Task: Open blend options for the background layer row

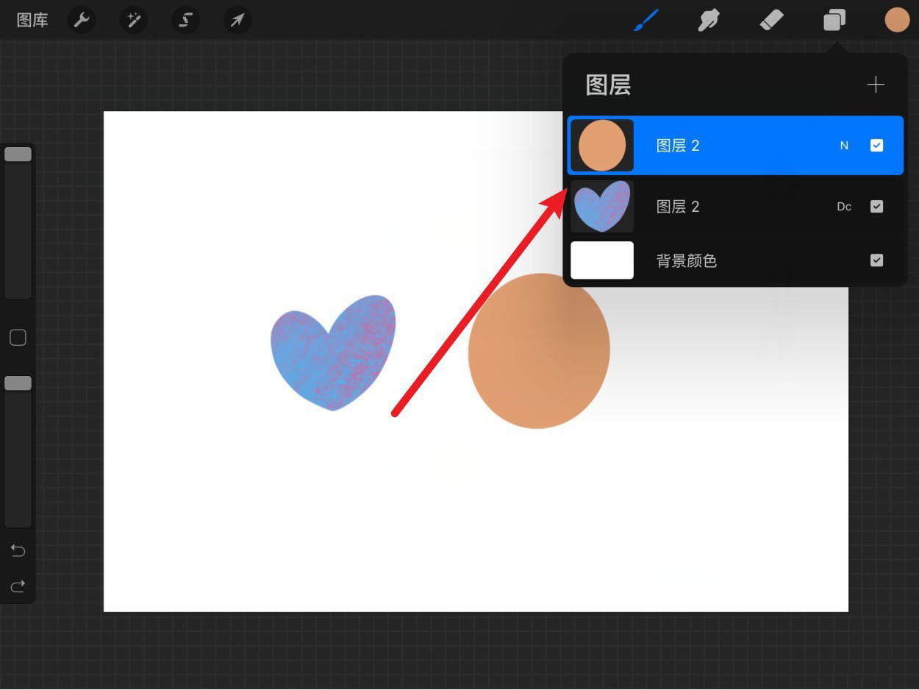Action: pyautogui.click(x=843, y=260)
